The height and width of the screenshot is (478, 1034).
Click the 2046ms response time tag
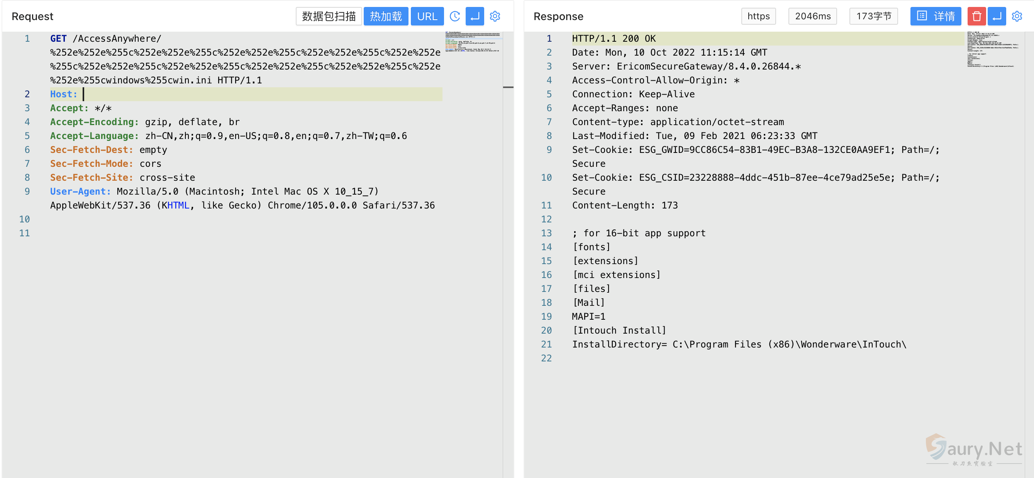click(x=812, y=17)
